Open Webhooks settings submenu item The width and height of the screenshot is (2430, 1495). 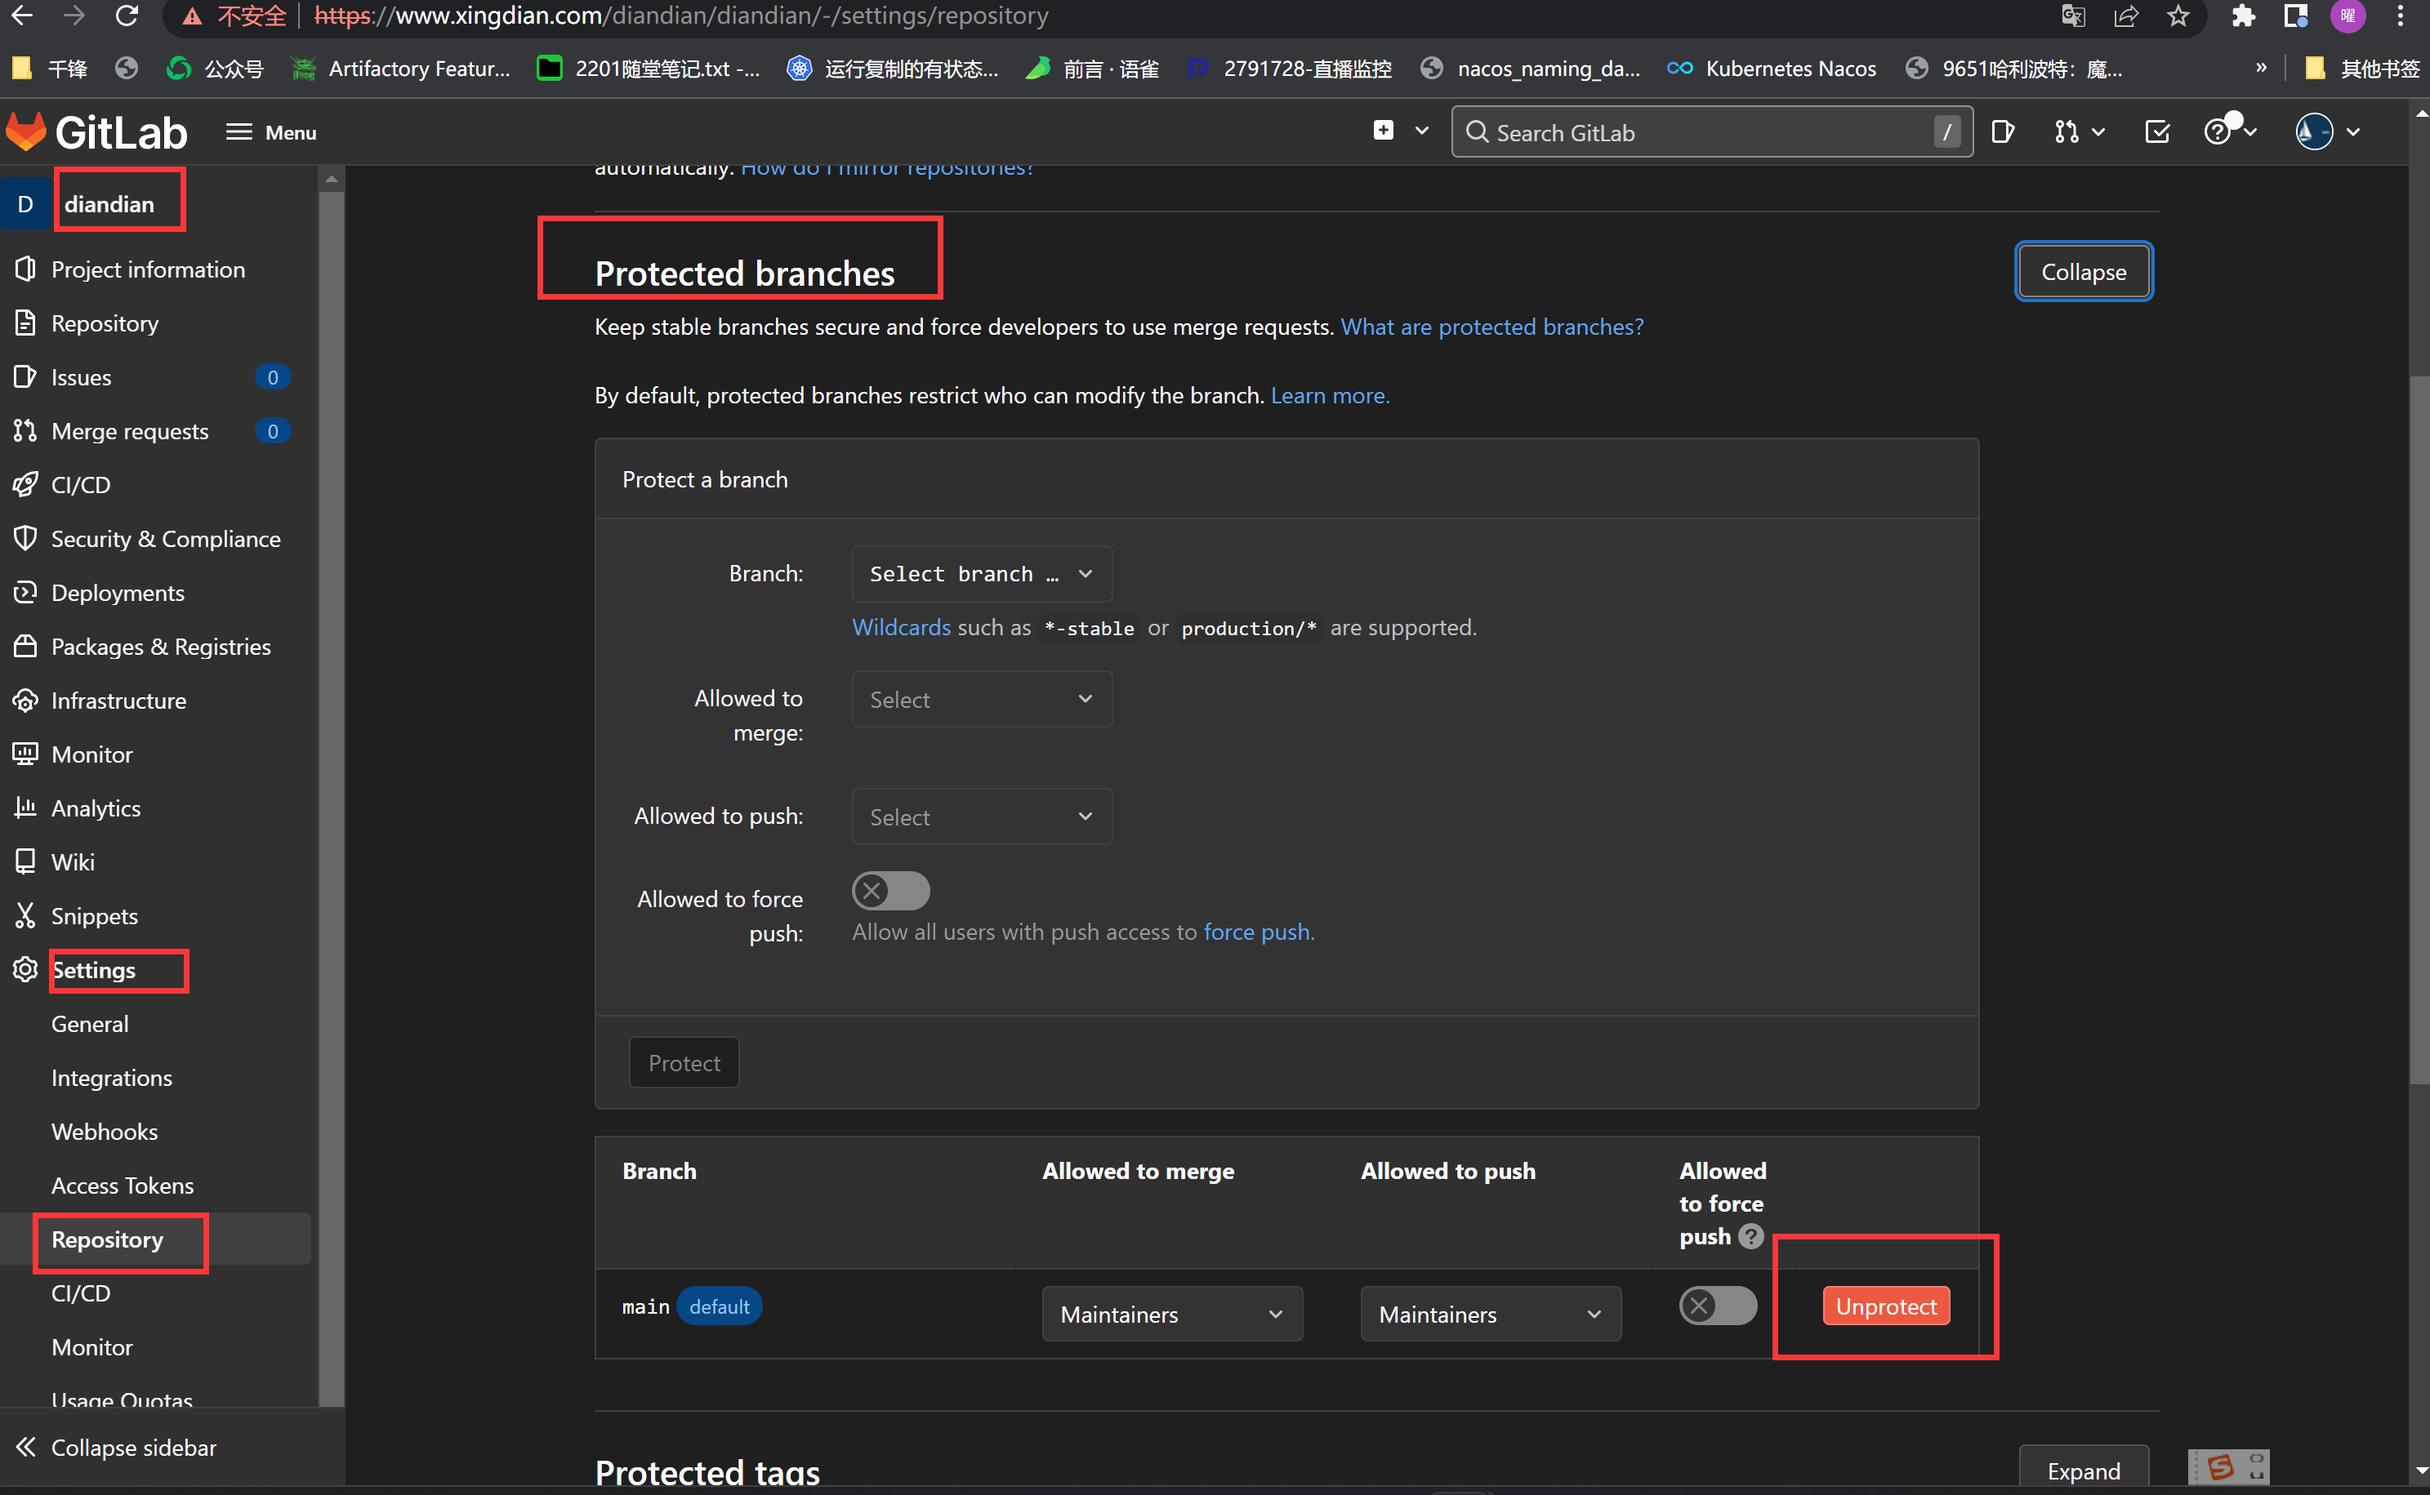point(104,1131)
